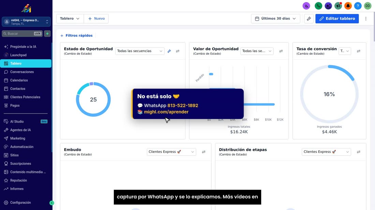Open the language translation icon
Image resolution: width=375 pixels, height=210 pixels.
pos(306,6)
